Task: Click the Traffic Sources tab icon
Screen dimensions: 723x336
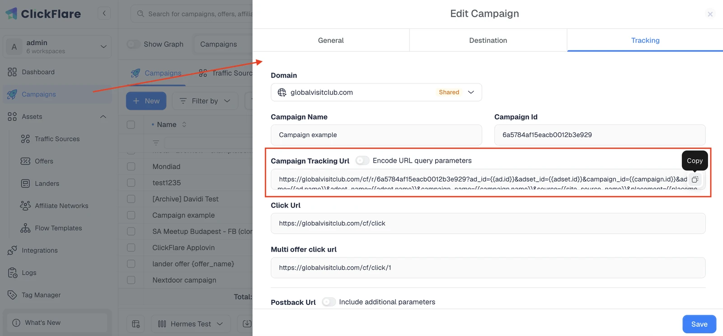Action: (203, 73)
